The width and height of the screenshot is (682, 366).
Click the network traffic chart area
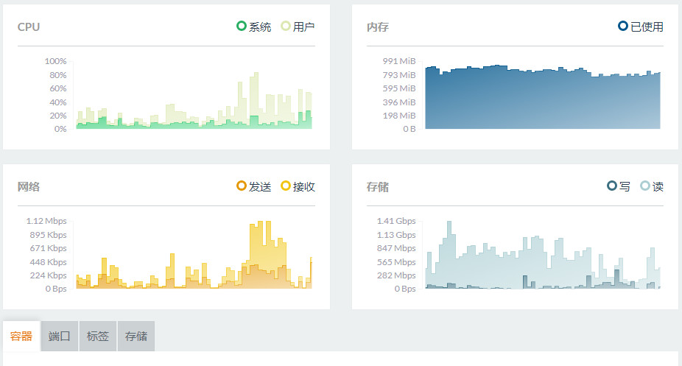(x=194, y=255)
